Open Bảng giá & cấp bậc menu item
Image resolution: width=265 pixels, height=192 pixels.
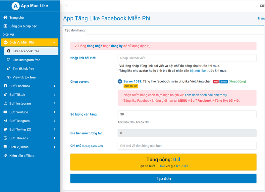point(30,26)
